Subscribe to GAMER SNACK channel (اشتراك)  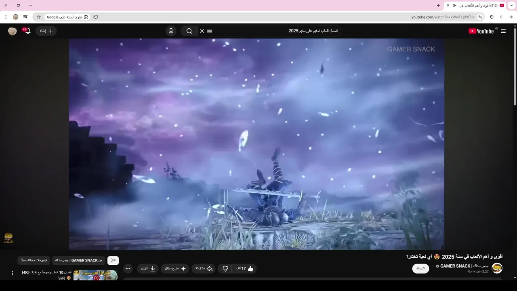420,268
